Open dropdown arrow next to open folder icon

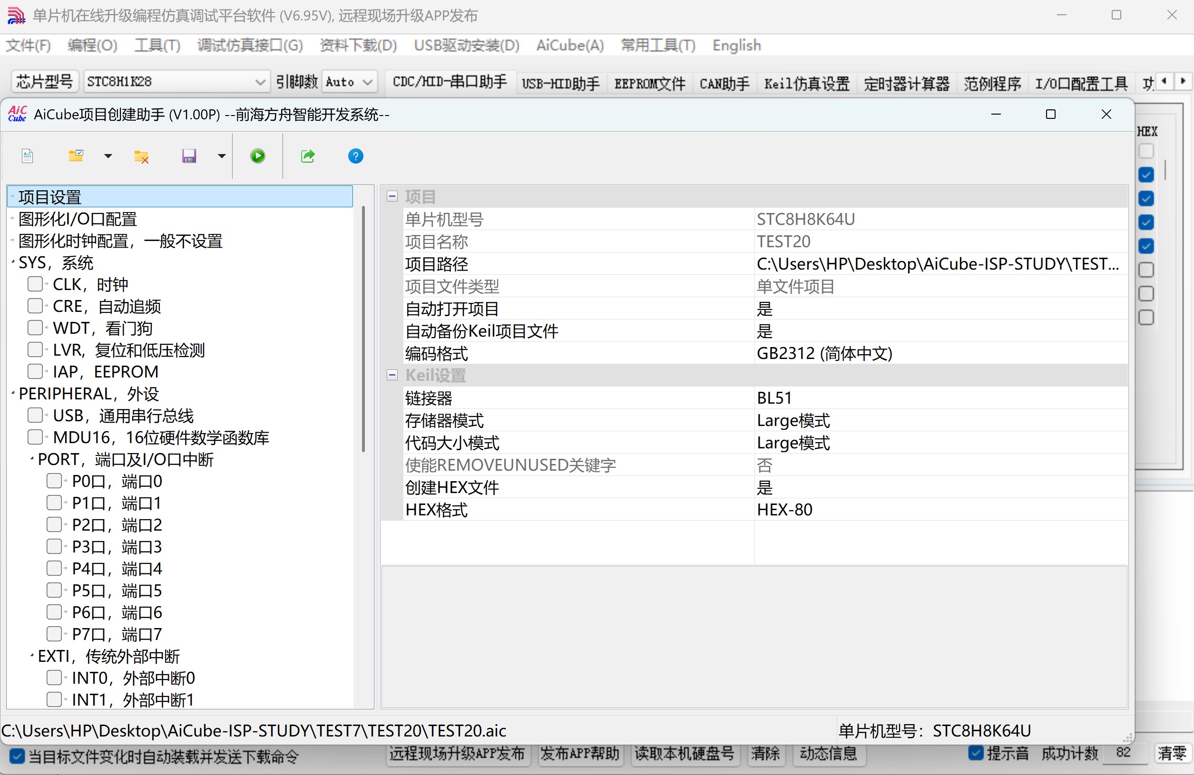[x=108, y=156]
